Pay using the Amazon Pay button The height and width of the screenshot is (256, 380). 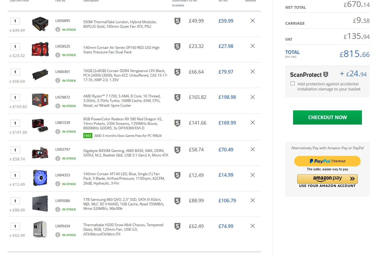[x=327, y=179]
